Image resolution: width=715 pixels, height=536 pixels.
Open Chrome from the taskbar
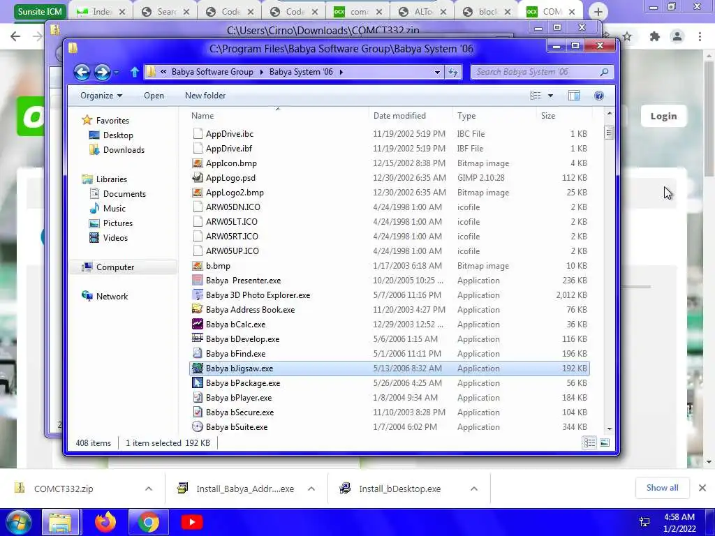click(149, 522)
